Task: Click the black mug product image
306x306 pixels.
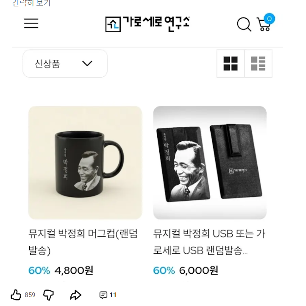Action: [x=85, y=163]
